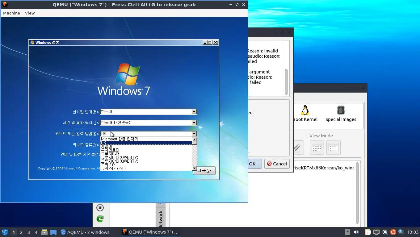Open the volume control tray icon

pos(356,232)
